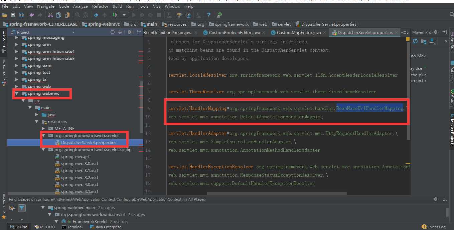Click scroll from source icon in Project panel
The width and height of the screenshot is (454, 230).
113,32
